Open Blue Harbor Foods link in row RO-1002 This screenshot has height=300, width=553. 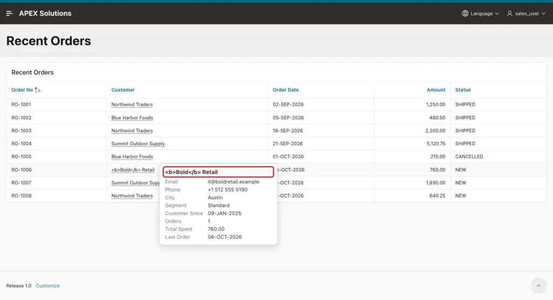pyautogui.click(x=132, y=118)
